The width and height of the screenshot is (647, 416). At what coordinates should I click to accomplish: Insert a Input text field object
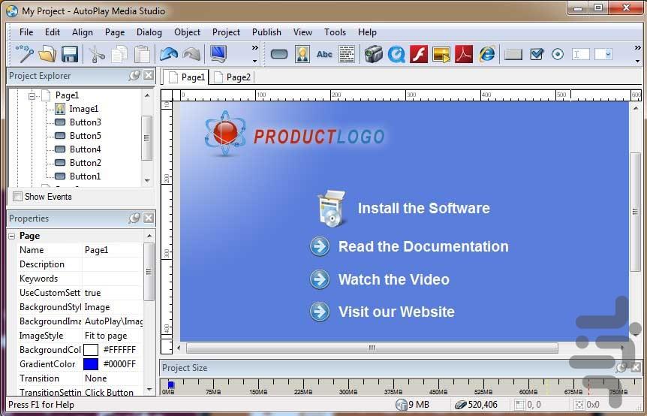(x=580, y=54)
